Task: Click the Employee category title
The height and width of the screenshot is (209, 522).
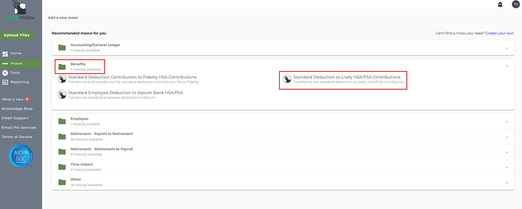Action: (x=80, y=119)
